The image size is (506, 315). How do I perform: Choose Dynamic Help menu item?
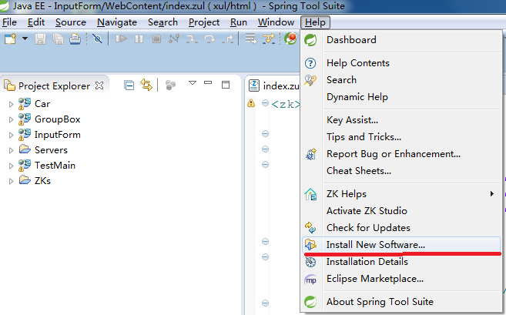click(401, 97)
